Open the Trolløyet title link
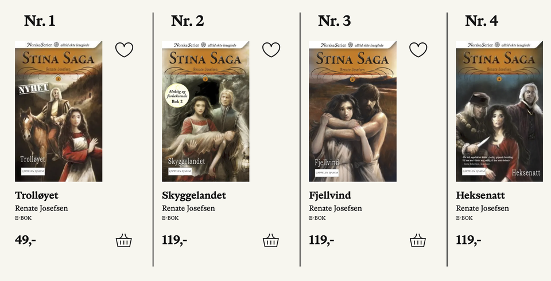 [x=37, y=196]
